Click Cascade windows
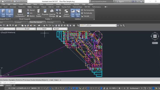The image size is (160, 90). click(85, 16)
